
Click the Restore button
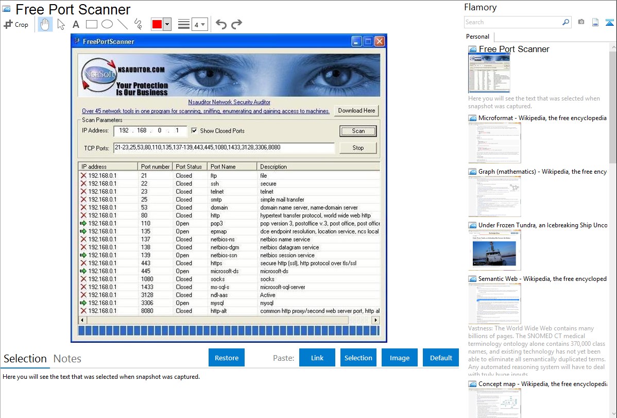pos(227,358)
